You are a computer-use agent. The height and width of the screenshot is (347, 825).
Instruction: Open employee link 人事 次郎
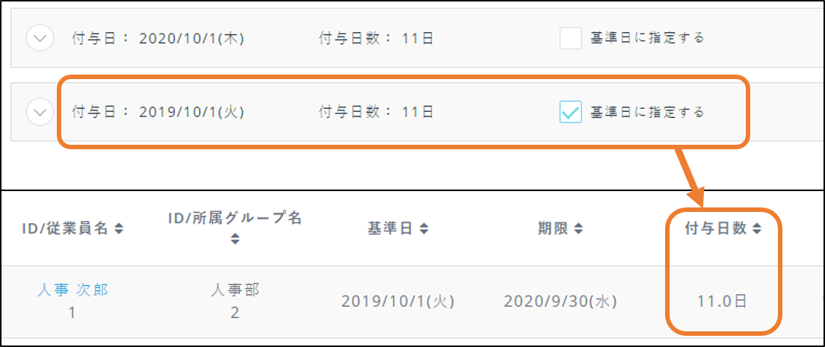(72, 290)
